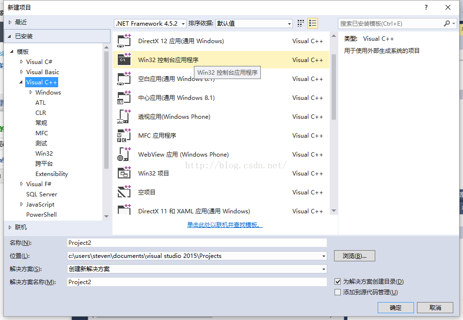Click the tree panel scroll up arrow
The width and height of the screenshot is (463, 320).
click(107, 48)
